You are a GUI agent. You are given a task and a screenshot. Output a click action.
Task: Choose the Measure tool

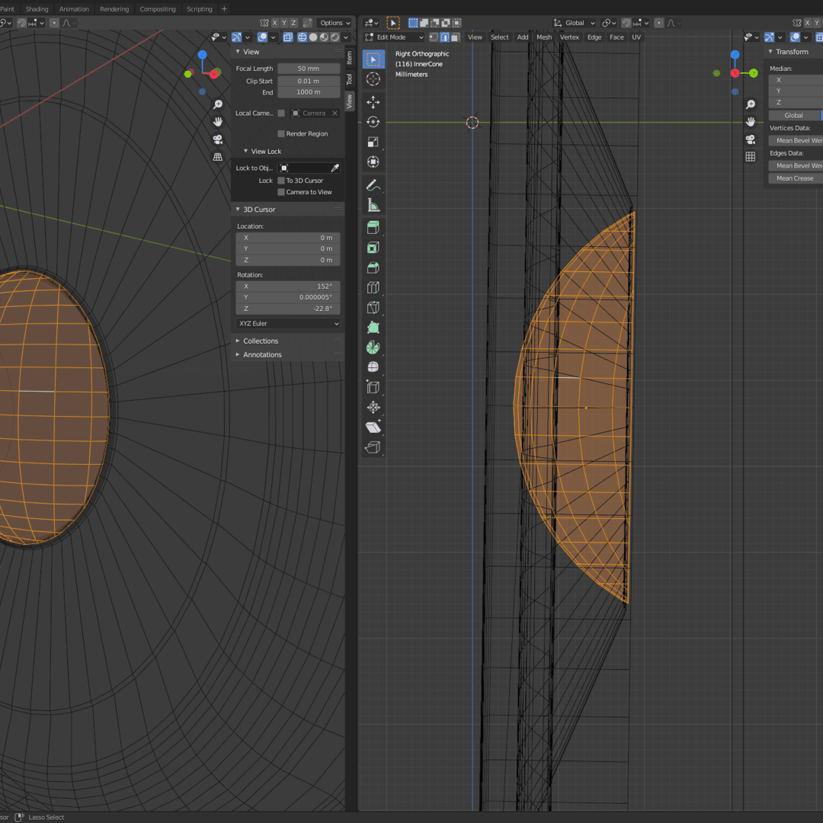click(373, 205)
